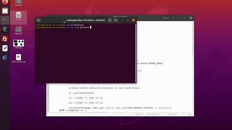This screenshot has height=130, width=232.
Task: Click the terminal vertical scrollbar
Action: coord(136,53)
